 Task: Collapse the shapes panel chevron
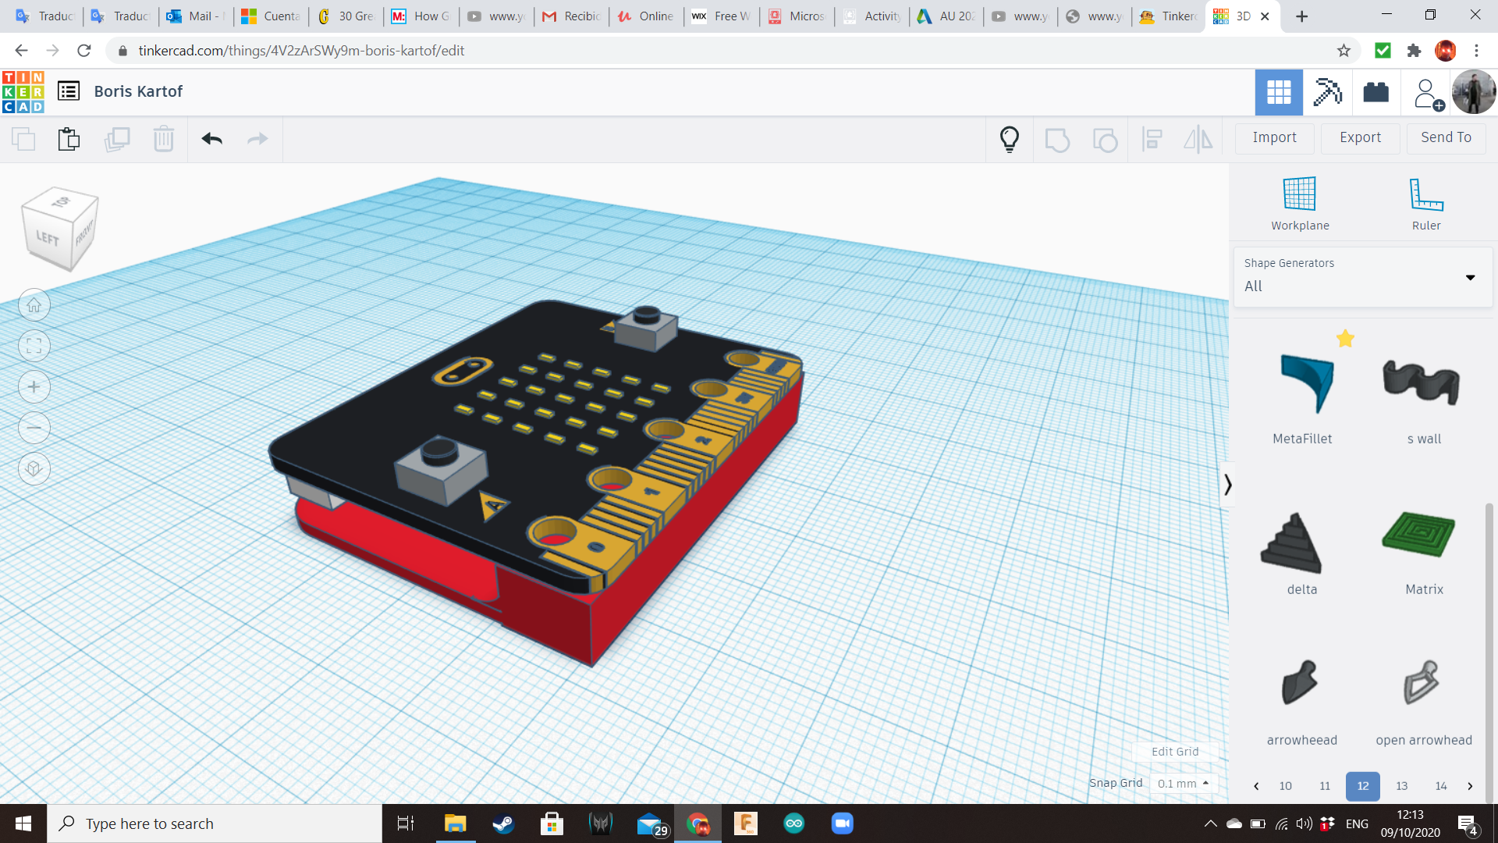[x=1227, y=485]
